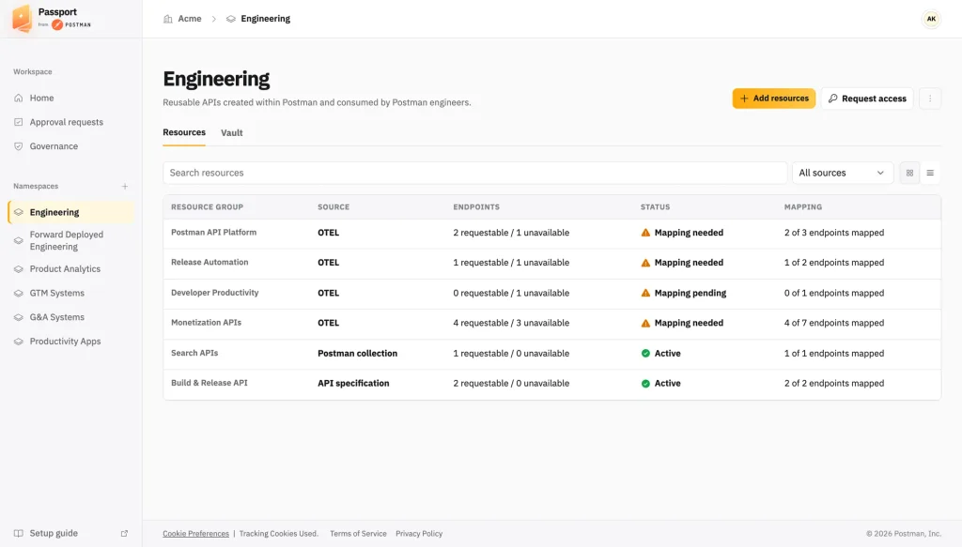Click the green Active icon for Search APIs
The width and height of the screenshot is (962, 547).
click(645, 354)
